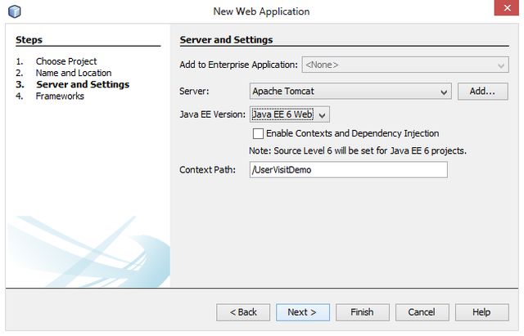Click the Add... server button

tap(482, 92)
